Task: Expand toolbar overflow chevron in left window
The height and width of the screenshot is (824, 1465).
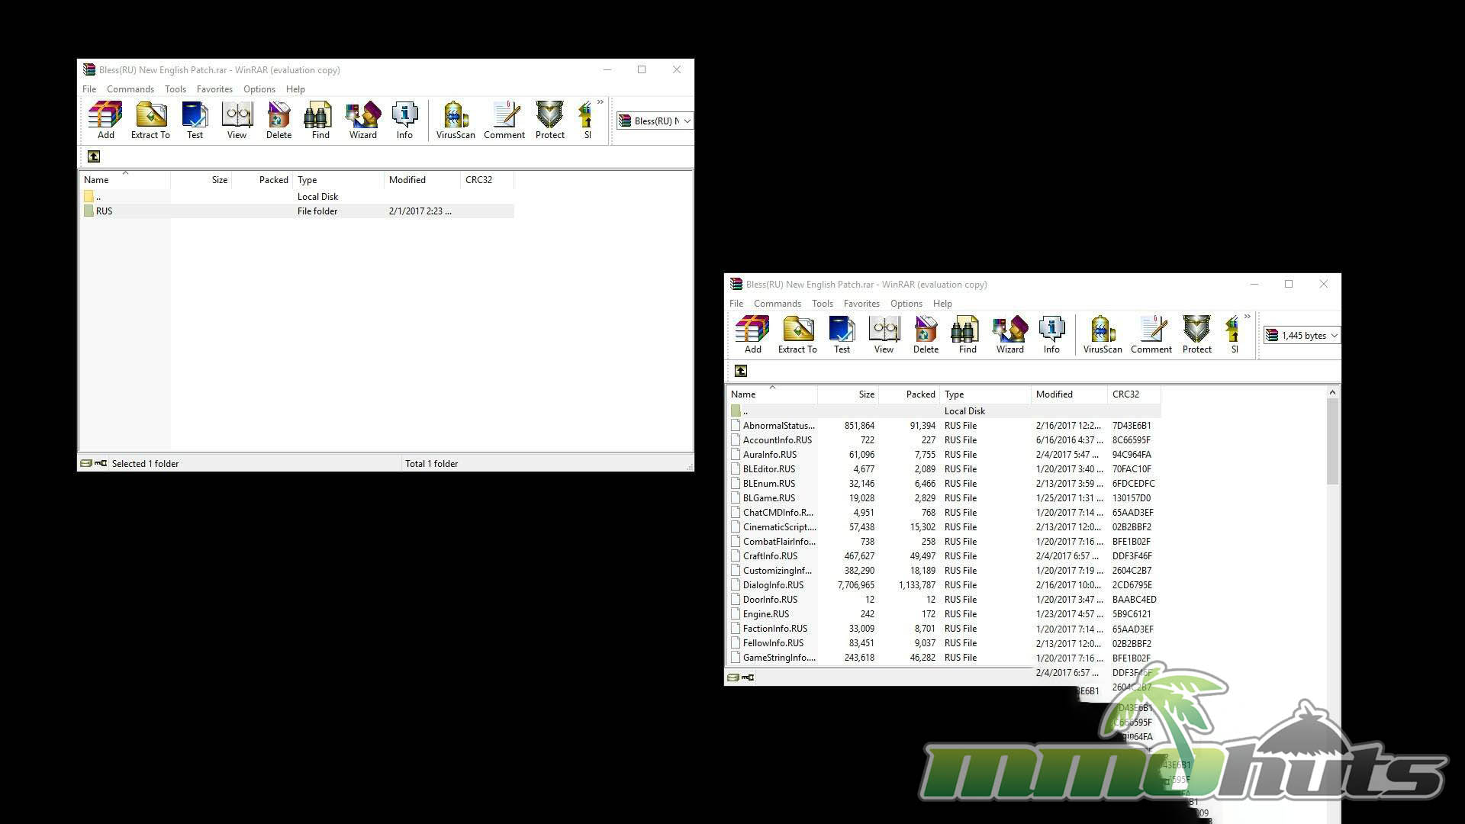Action: click(x=600, y=102)
